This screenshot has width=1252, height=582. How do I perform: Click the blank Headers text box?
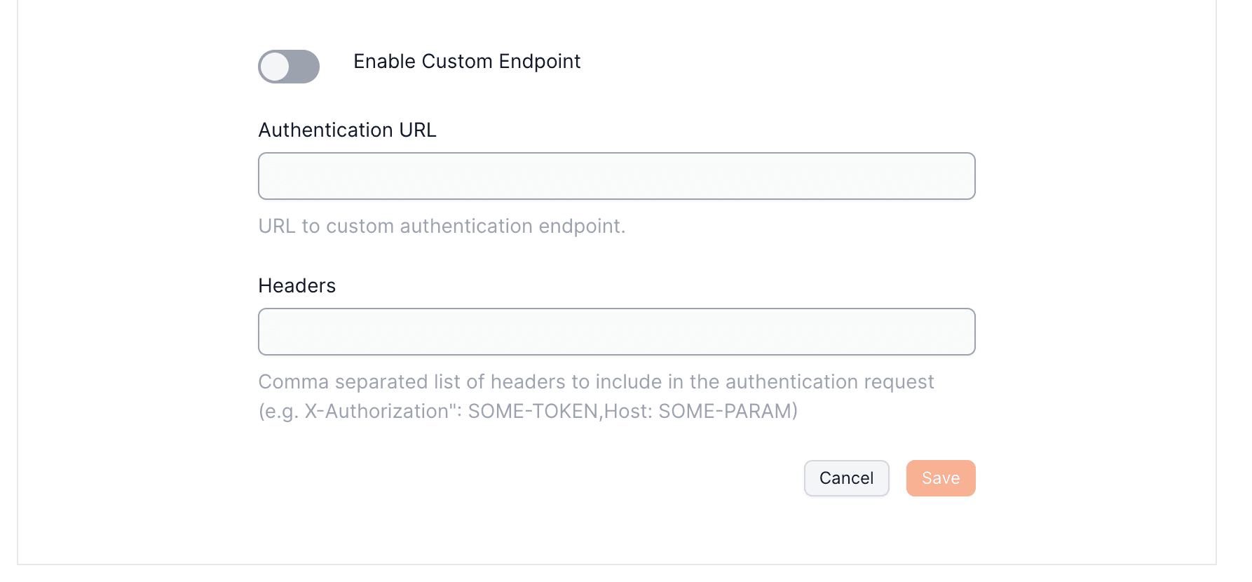[615, 331]
